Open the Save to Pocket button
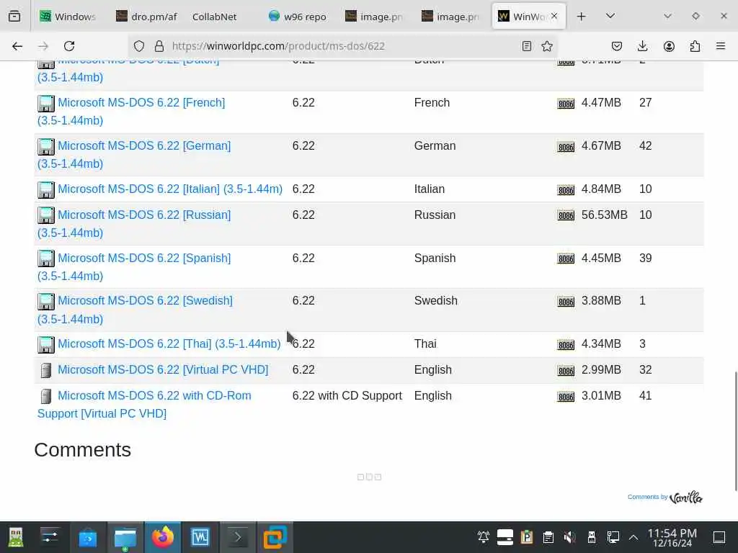Screen dimensions: 738x553 click(617, 46)
